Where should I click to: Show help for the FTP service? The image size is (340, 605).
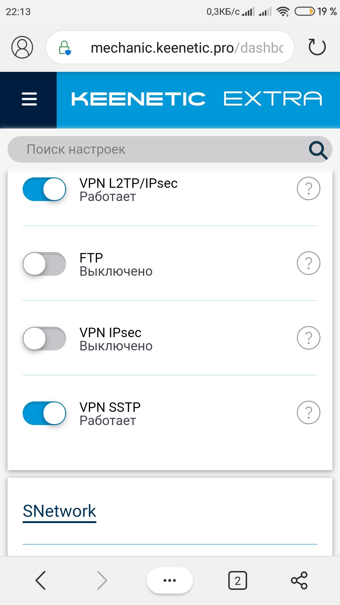pos(308,263)
